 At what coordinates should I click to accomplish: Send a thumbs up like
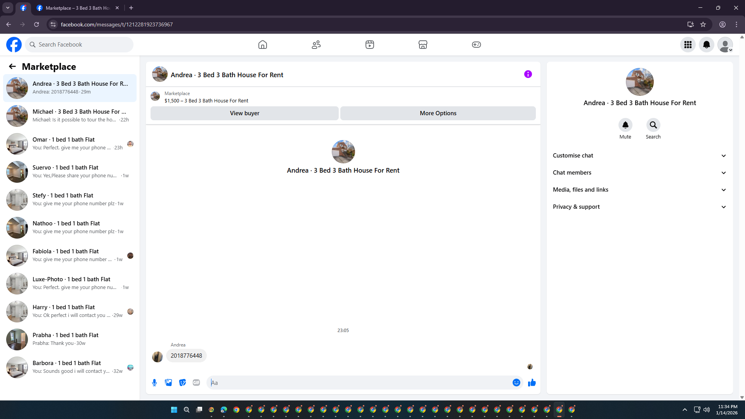pos(532,383)
